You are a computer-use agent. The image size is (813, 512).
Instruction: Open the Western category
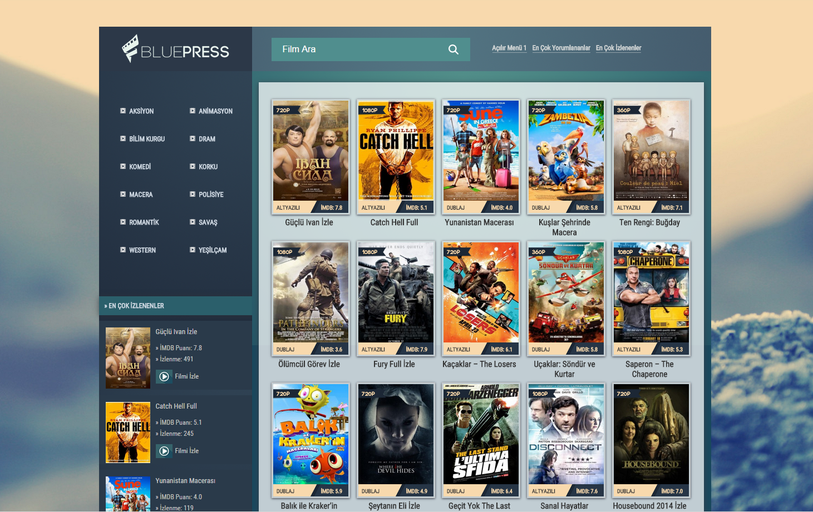(x=142, y=250)
